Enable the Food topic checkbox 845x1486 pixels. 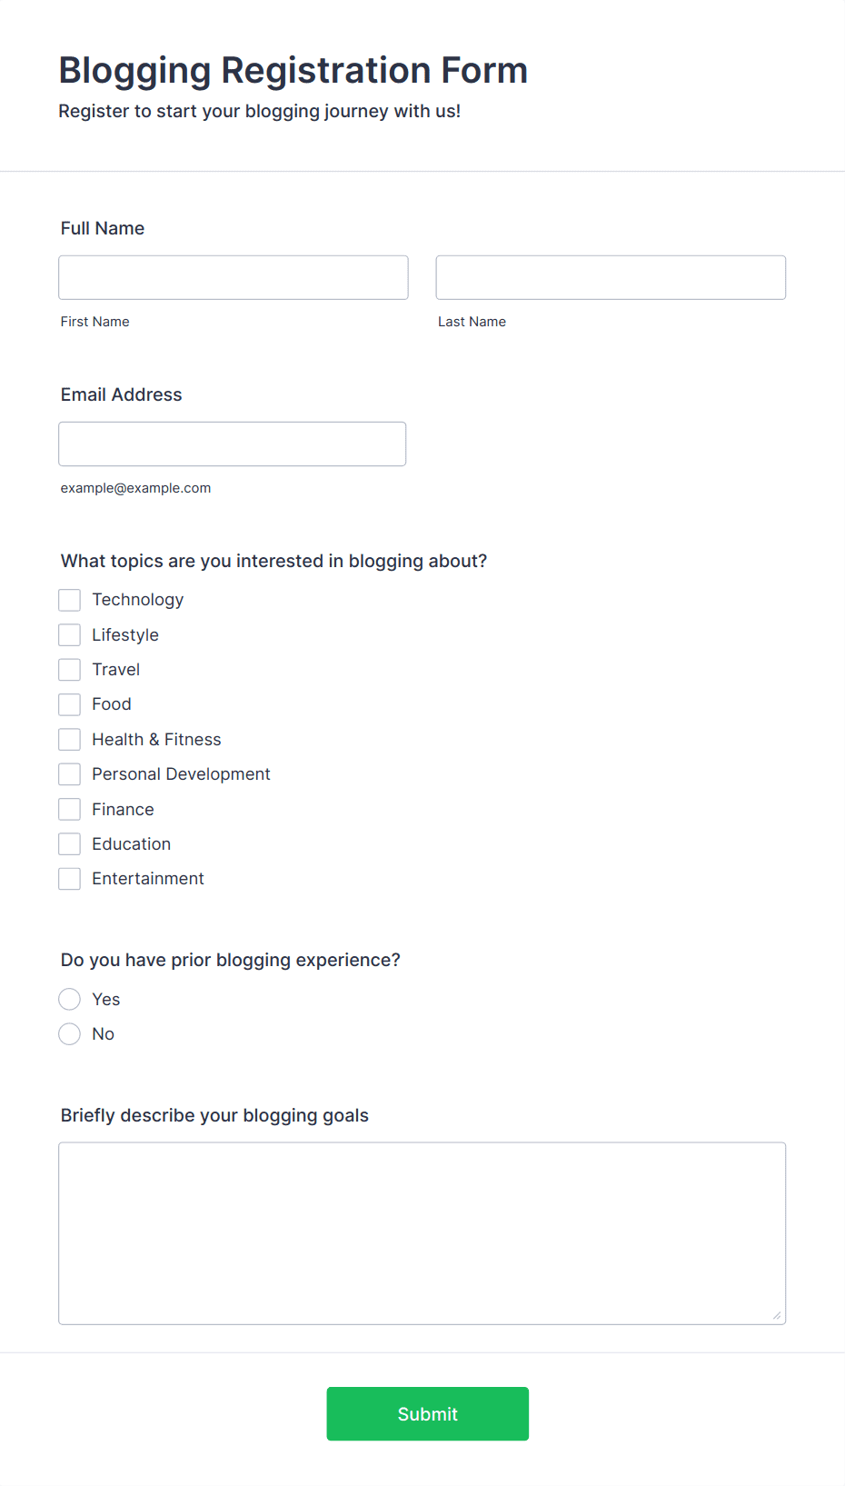pyautogui.click(x=70, y=704)
